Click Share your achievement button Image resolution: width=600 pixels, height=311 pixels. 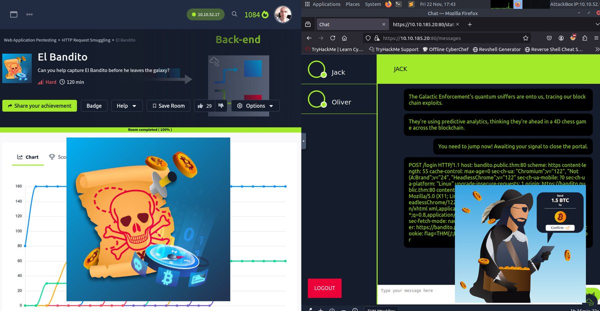(x=40, y=105)
